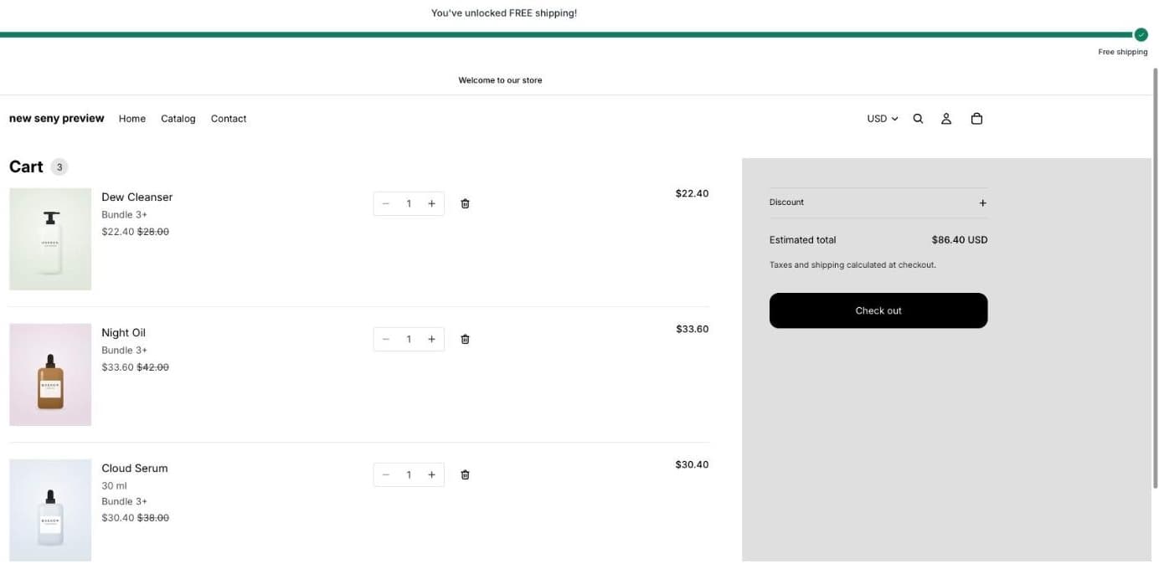1159x569 pixels.
Task: Click the Dew Cleanser product thumbnail
Action: pyautogui.click(x=50, y=239)
